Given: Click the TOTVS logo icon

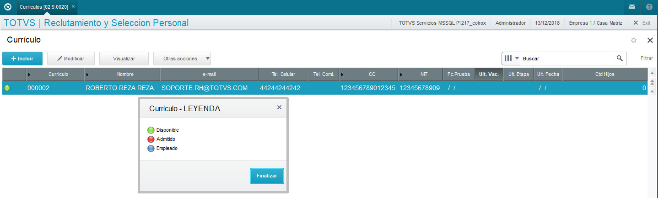Looking at the screenshot, I should point(7,7).
